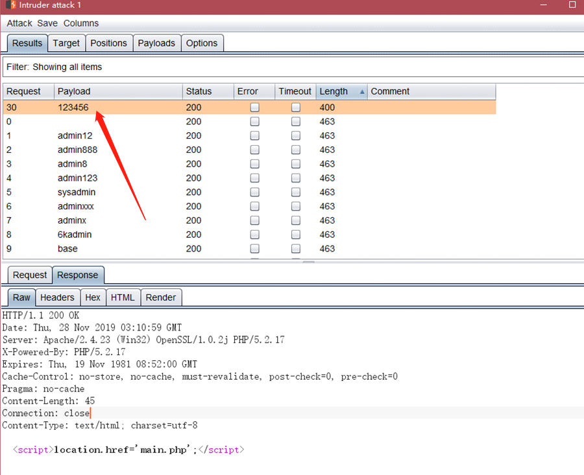
Task: Toggle Error checkbox for request 30
Action: pos(255,108)
